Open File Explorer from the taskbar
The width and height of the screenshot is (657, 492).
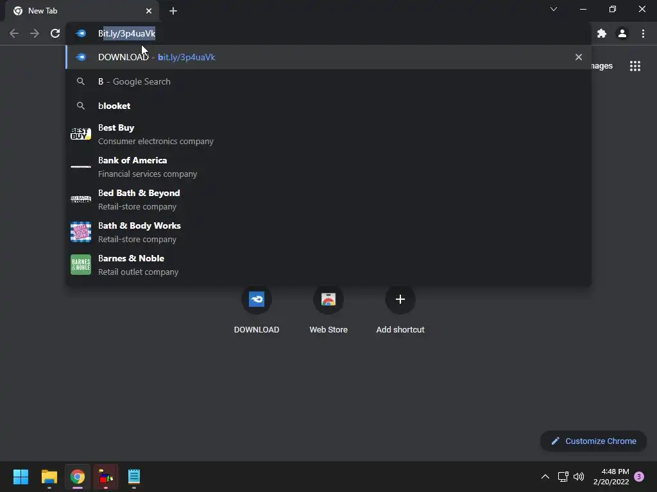click(x=49, y=477)
